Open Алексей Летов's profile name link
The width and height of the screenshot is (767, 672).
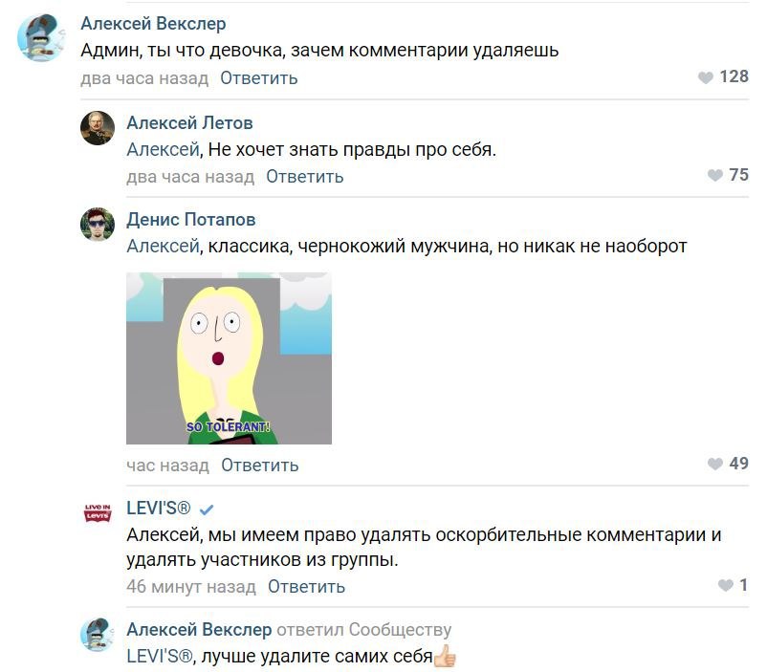(189, 122)
